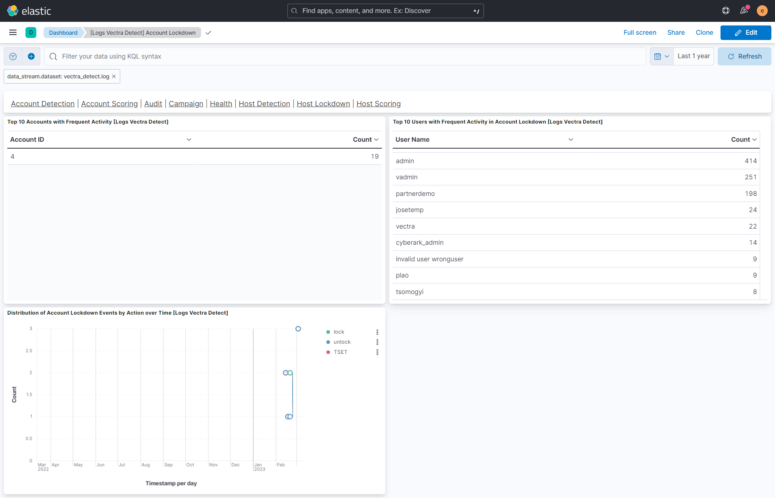The image size is (775, 498).
Task: Expand the Account ID column menu
Action: click(x=189, y=140)
